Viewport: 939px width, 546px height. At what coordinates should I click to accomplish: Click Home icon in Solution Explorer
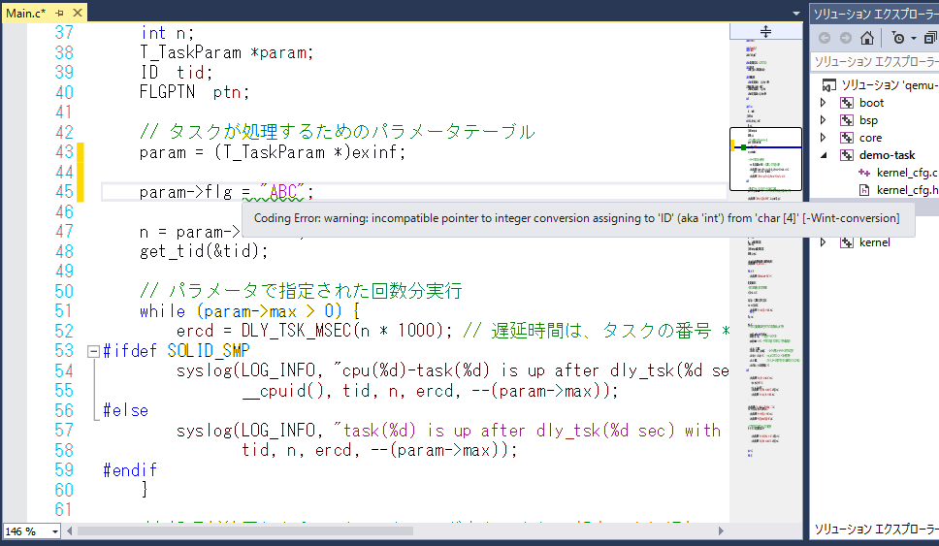[867, 38]
